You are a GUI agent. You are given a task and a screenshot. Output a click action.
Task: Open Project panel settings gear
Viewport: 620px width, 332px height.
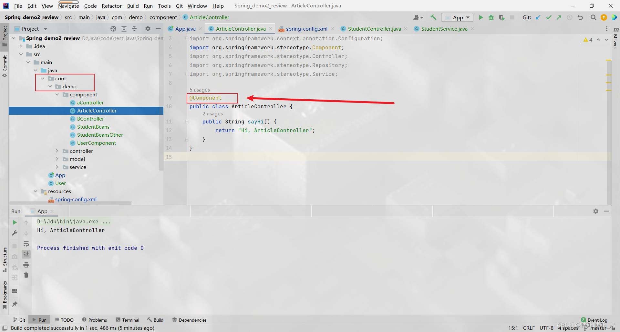coord(148,29)
